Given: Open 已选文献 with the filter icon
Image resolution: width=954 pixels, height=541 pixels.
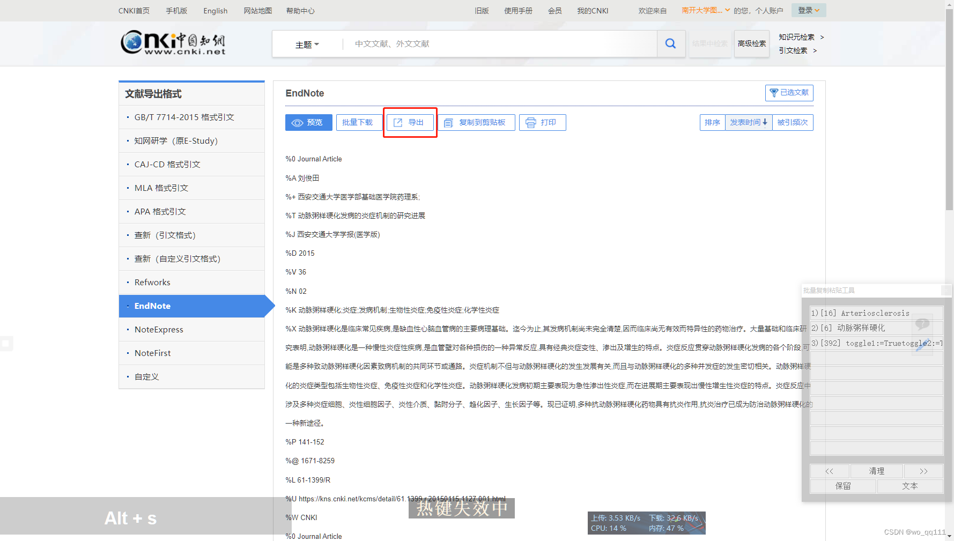Looking at the screenshot, I should (774, 93).
